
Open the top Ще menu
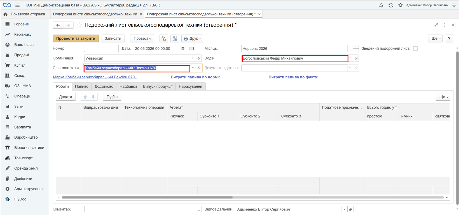[435, 39]
